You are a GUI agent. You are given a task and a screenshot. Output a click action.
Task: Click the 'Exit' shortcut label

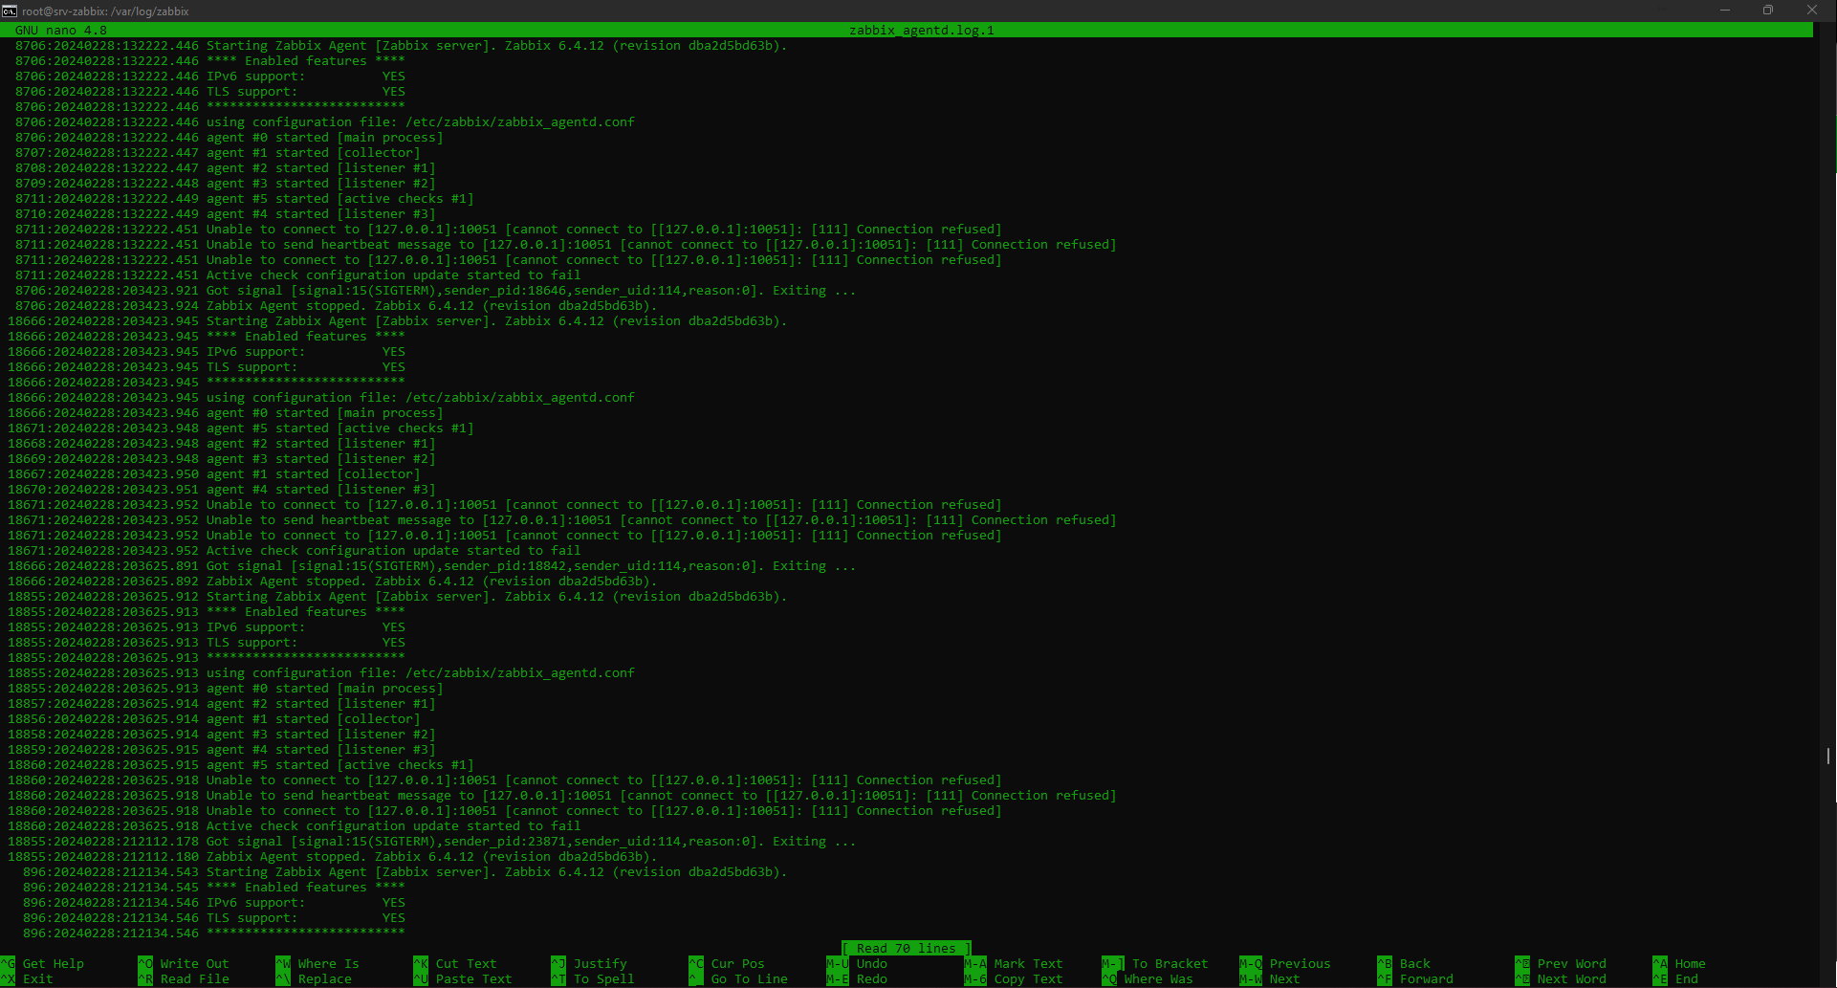coord(38,979)
